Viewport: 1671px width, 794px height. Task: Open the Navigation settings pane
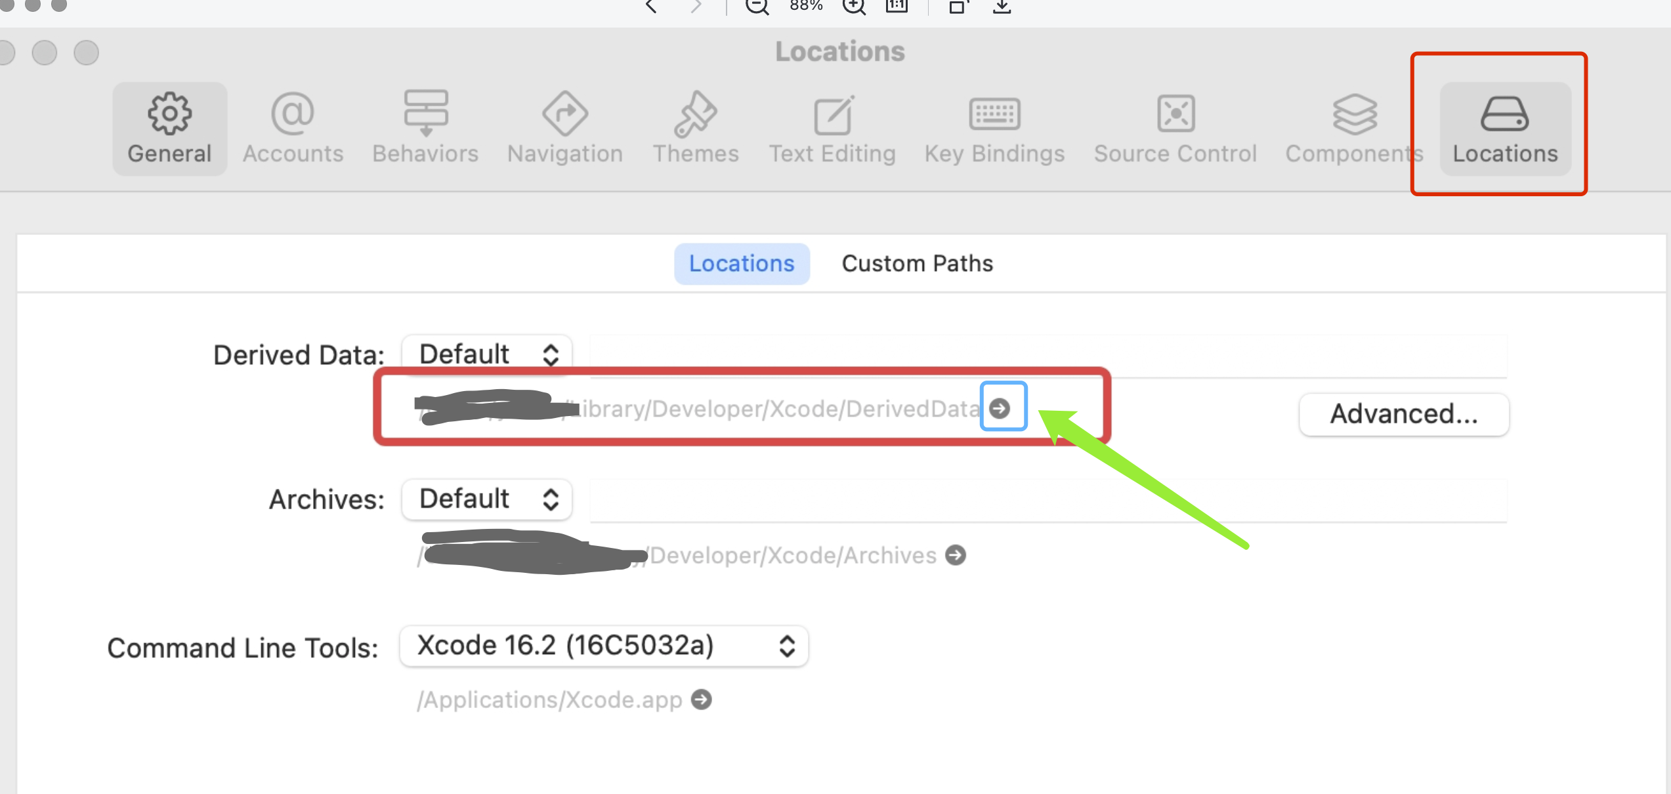(x=564, y=129)
